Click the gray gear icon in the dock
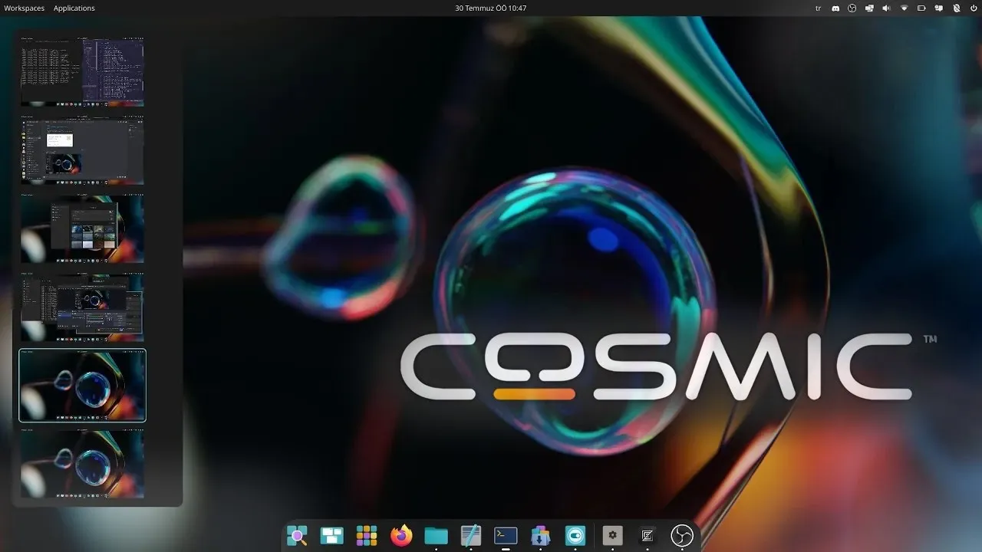982x552 pixels. [612, 535]
